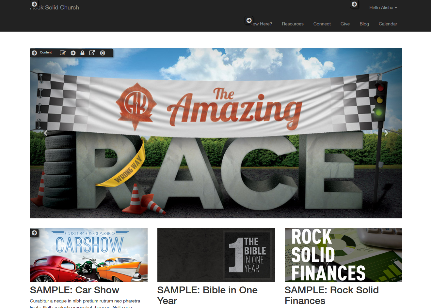431x308 pixels.
Task: Click the SAMPLE: Rock Solid Finances heading
Action: (331, 295)
